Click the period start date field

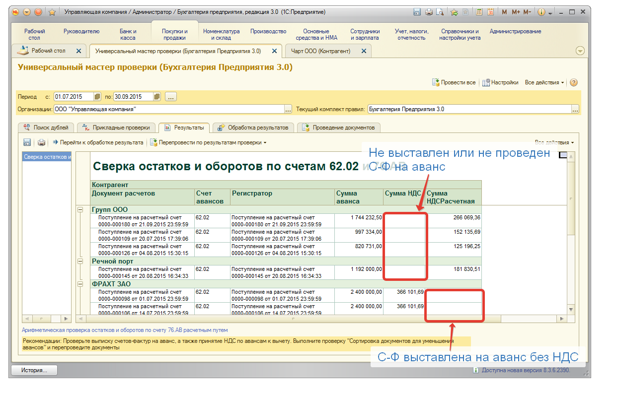(x=74, y=97)
